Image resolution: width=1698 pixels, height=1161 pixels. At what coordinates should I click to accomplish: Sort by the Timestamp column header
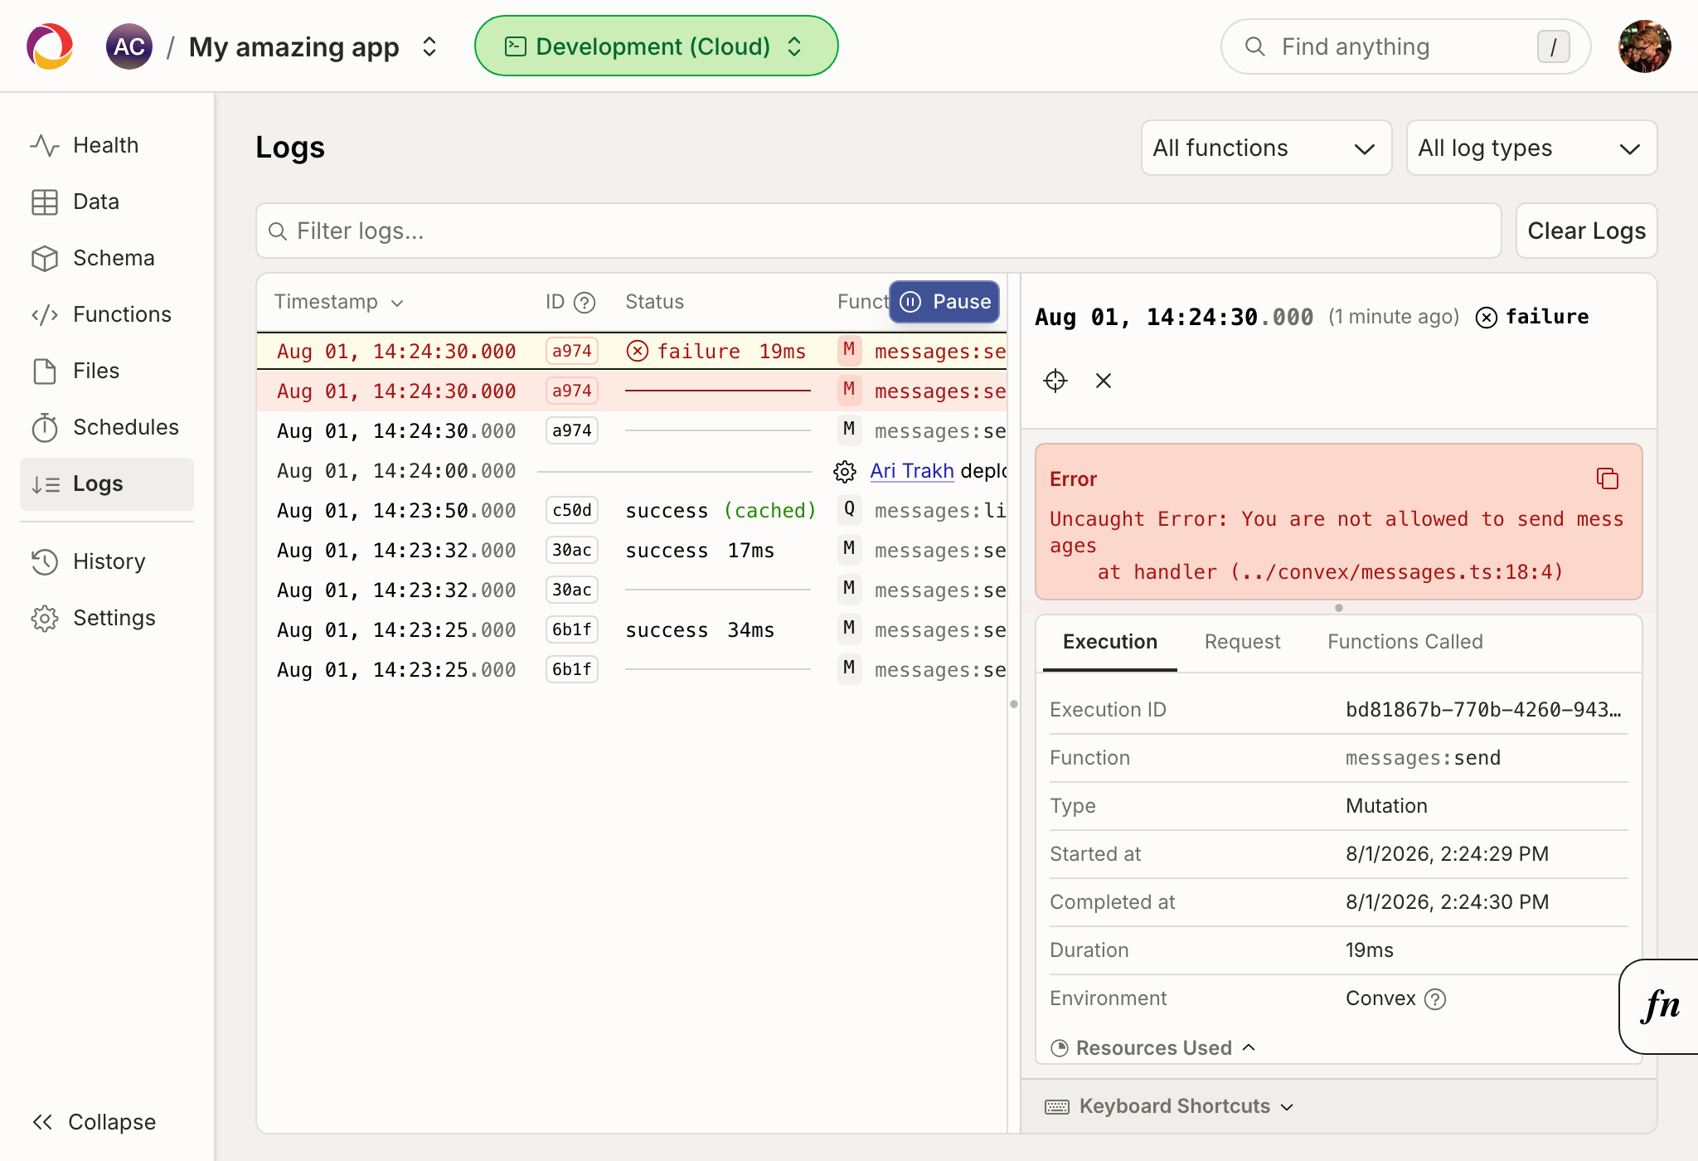[x=338, y=302]
